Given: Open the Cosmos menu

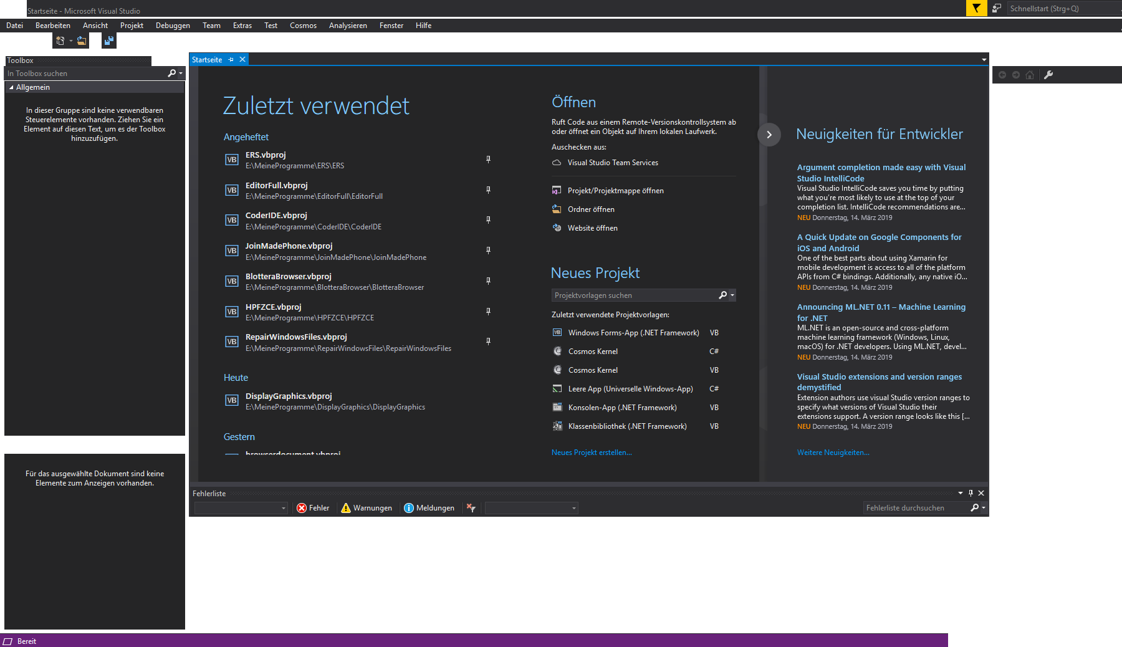Looking at the screenshot, I should (x=303, y=26).
